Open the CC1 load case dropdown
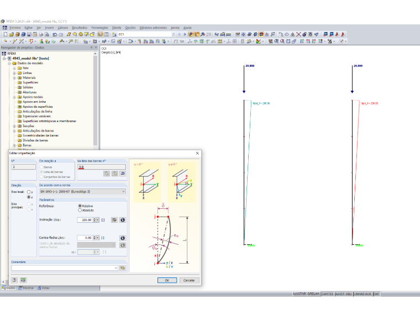 click(x=174, y=34)
